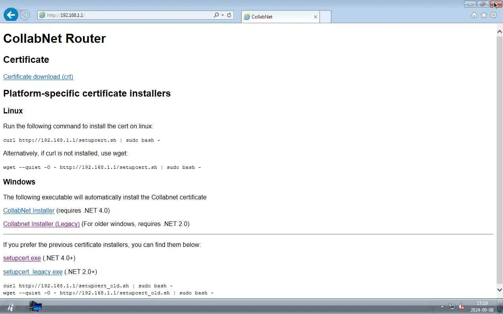Click the curl setupcert.sh command text

click(x=82, y=140)
